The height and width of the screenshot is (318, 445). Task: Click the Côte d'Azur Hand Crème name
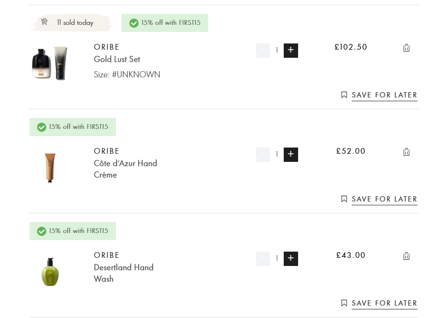125,169
